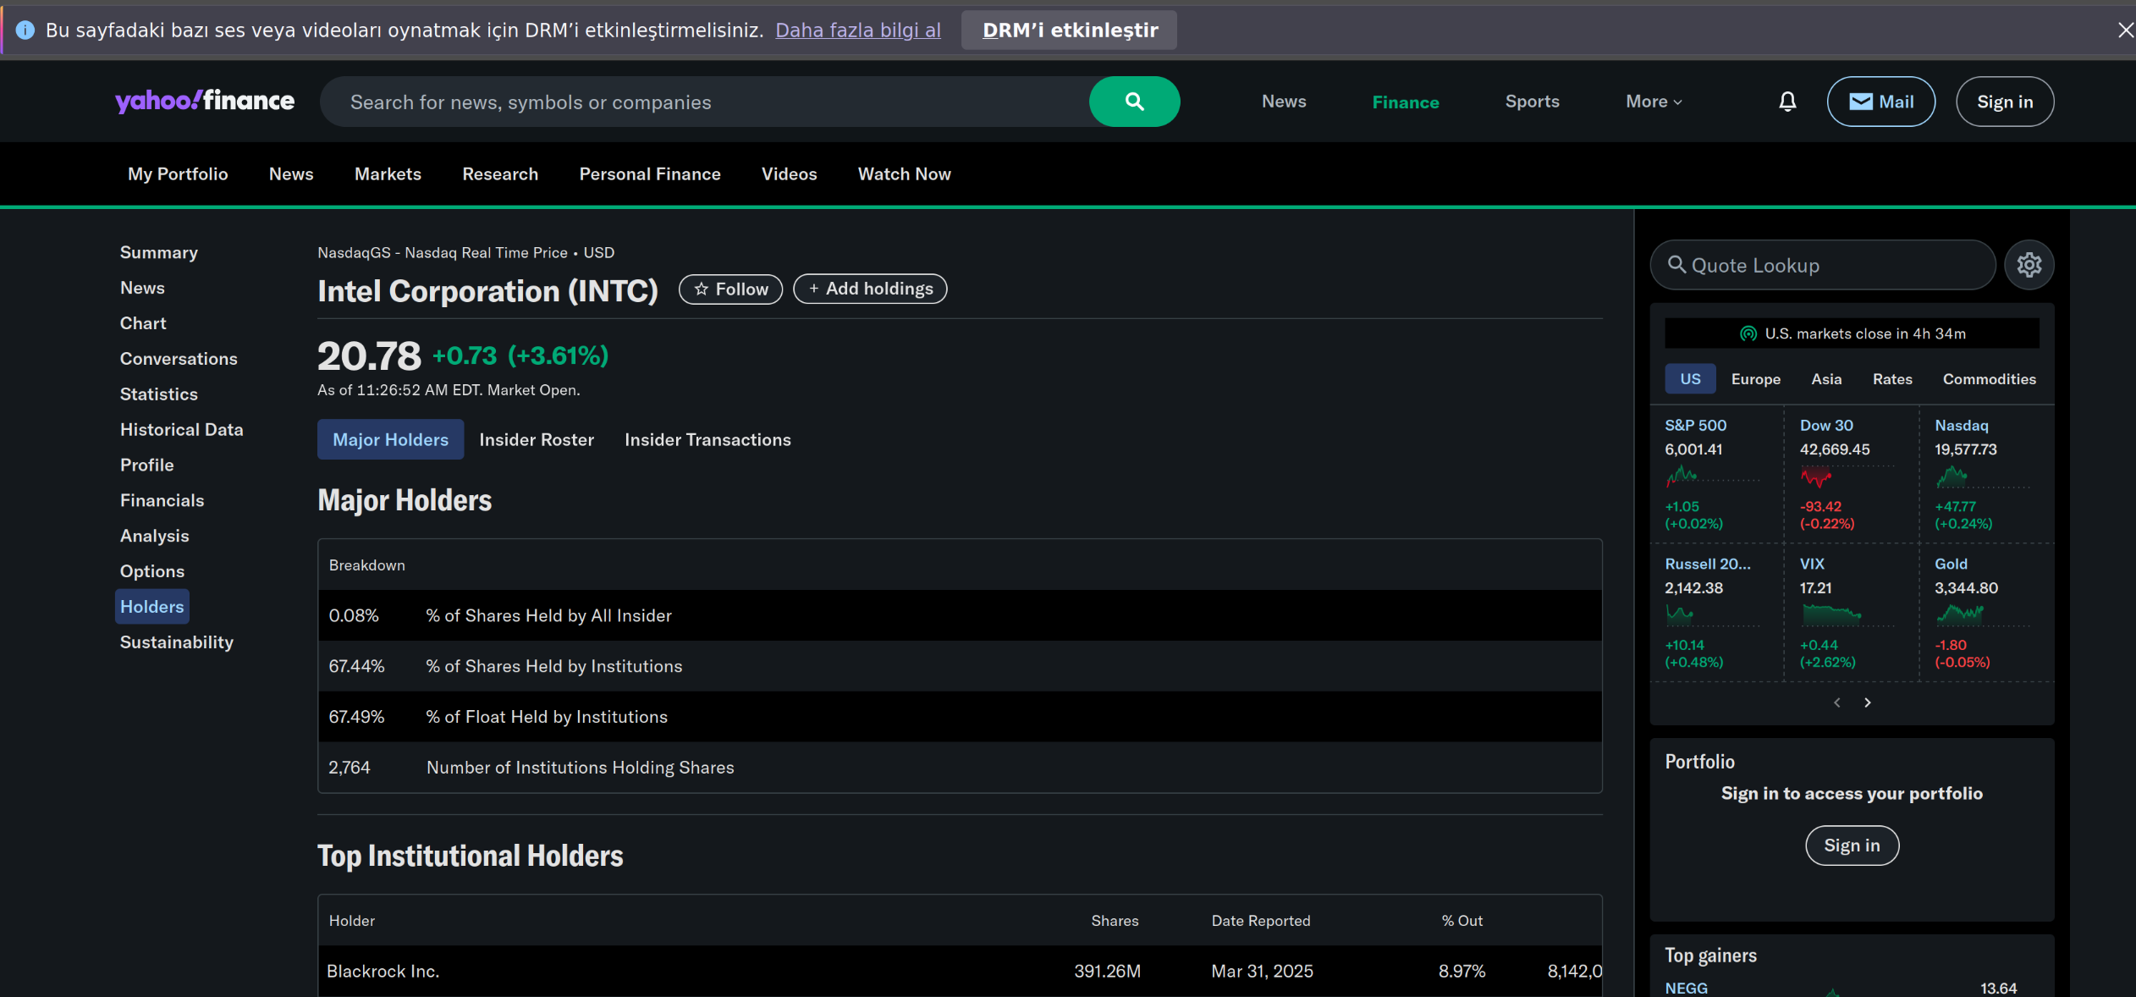Click the DRM info icon
This screenshot has height=997, width=2136.
coord(25,30)
